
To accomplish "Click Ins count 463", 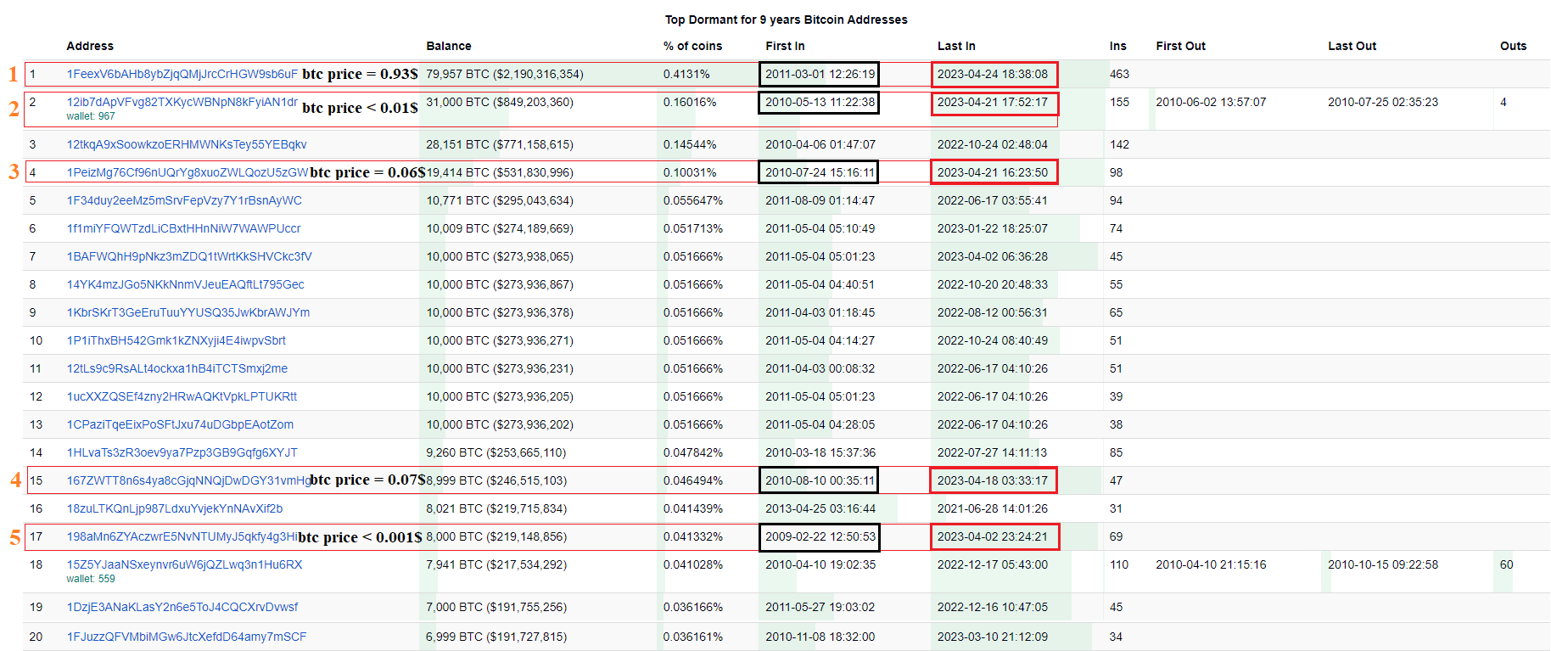I will tap(1119, 74).
